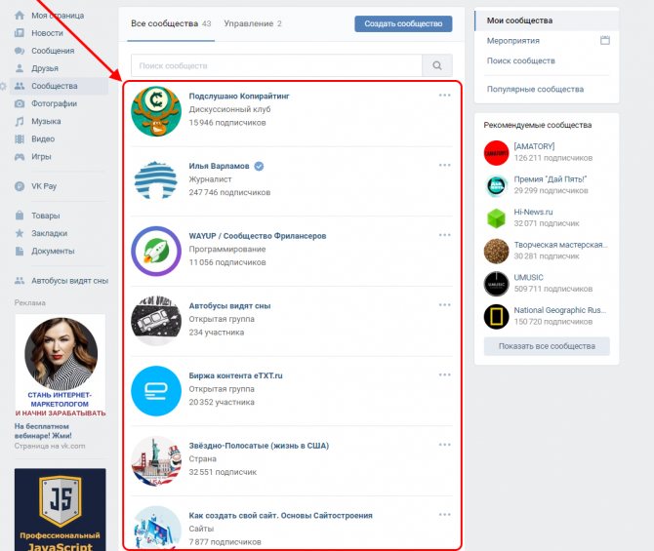Click the [AMATORY] red avatar

pos(496,152)
